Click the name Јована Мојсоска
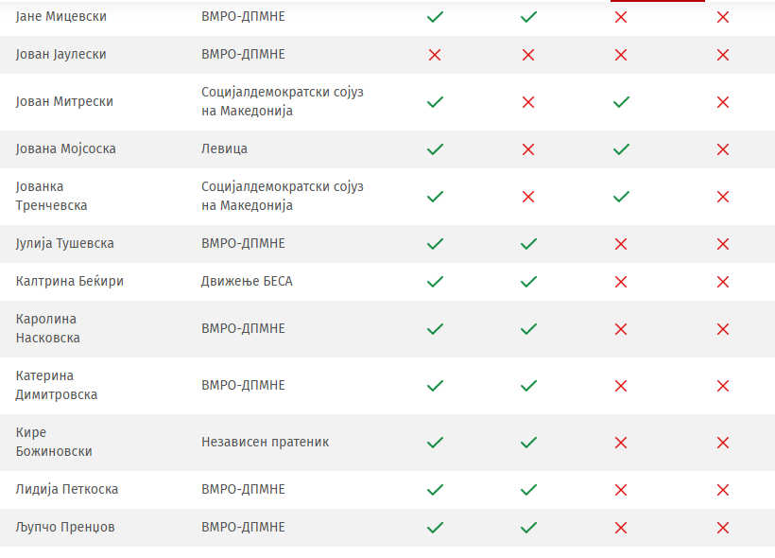The image size is (775, 558). (x=66, y=149)
